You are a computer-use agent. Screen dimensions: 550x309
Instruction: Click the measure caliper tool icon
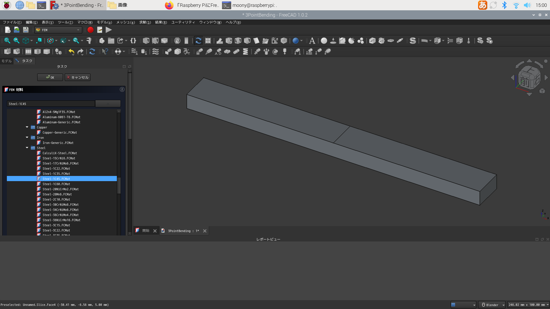[89, 41]
